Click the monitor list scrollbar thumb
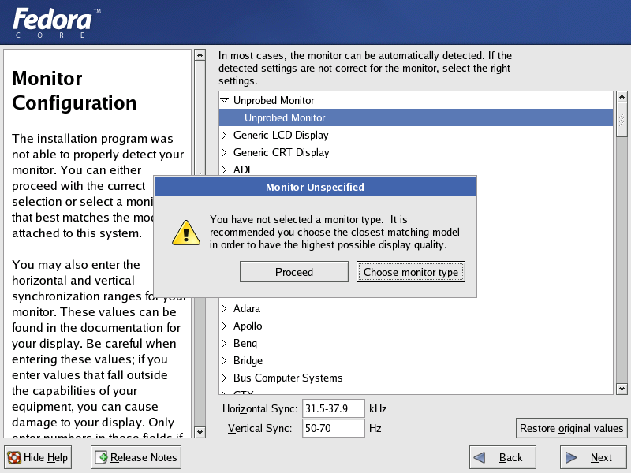 (x=622, y=120)
